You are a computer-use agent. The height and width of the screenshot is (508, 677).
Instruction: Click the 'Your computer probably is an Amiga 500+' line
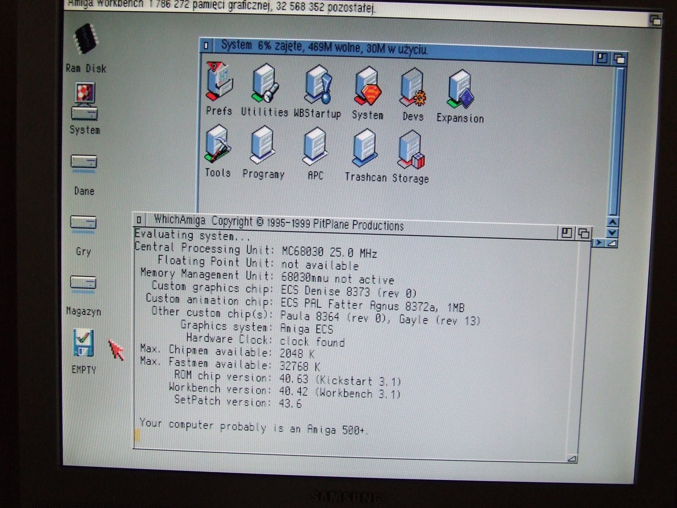(253, 426)
